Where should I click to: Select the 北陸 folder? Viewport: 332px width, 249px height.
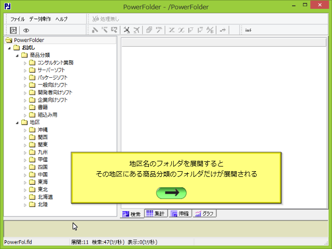43,204
